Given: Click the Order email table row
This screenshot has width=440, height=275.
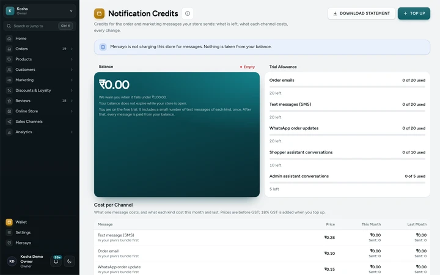Looking at the screenshot, I should pyautogui.click(x=262, y=254).
